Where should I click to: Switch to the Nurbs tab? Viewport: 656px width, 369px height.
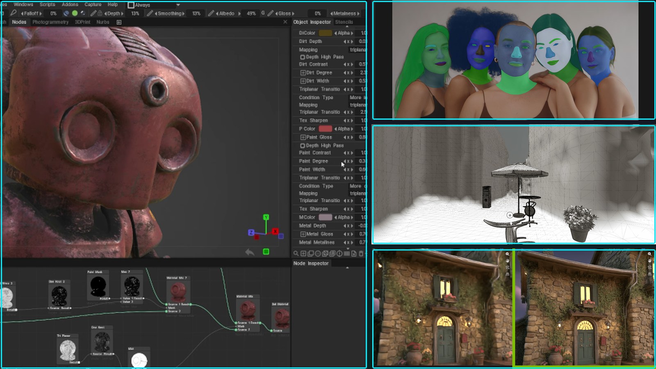pos(103,22)
